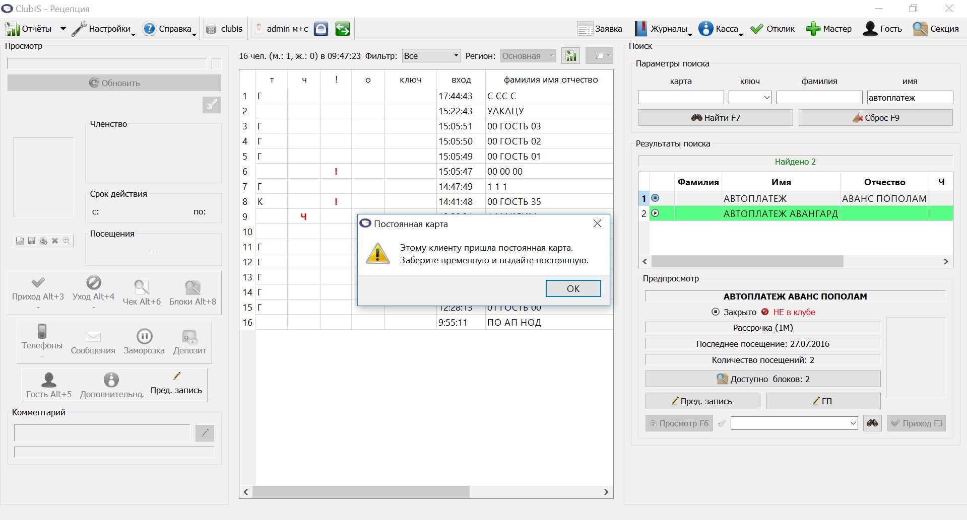Screen dimensions: 967x520
Task: Click the right scroll arrow of visitor table
Action: pos(606,492)
